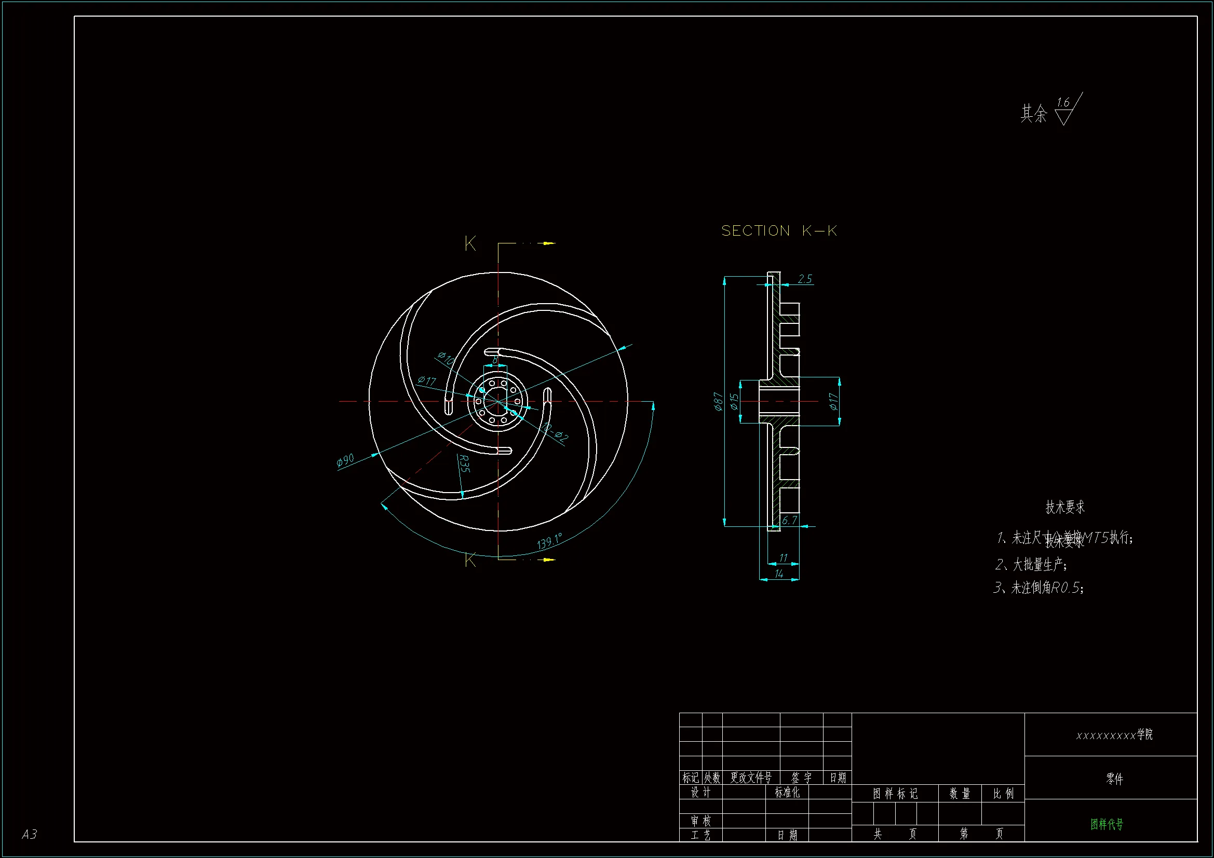1214x858 pixels.
Task: Select the R35 radius dimension
Action: coord(464,464)
